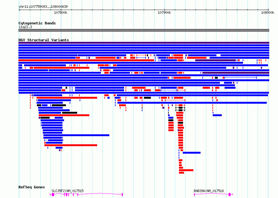The width and height of the screenshot is (278, 198).
Task: Select the bottom-most red variant bar in DGV stack
Action: [181, 173]
